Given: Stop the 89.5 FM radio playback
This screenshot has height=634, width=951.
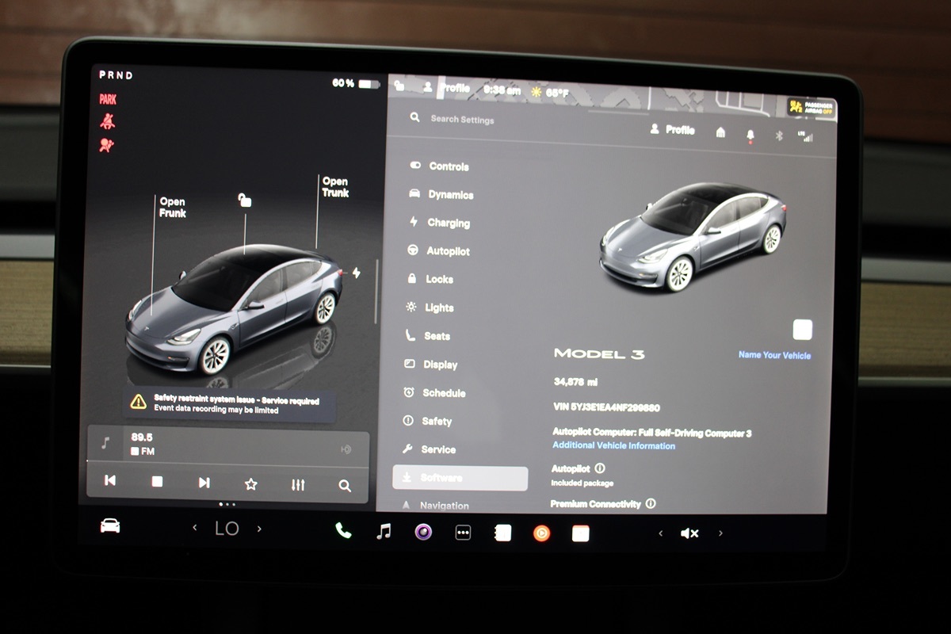Looking at the screenshot, I should pyautogui.click(x=157, y=482).
